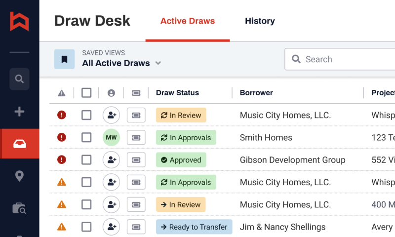Screen dimensions: 395x237
Task: Click project cell 400 M
Action: tap(383, 204)
